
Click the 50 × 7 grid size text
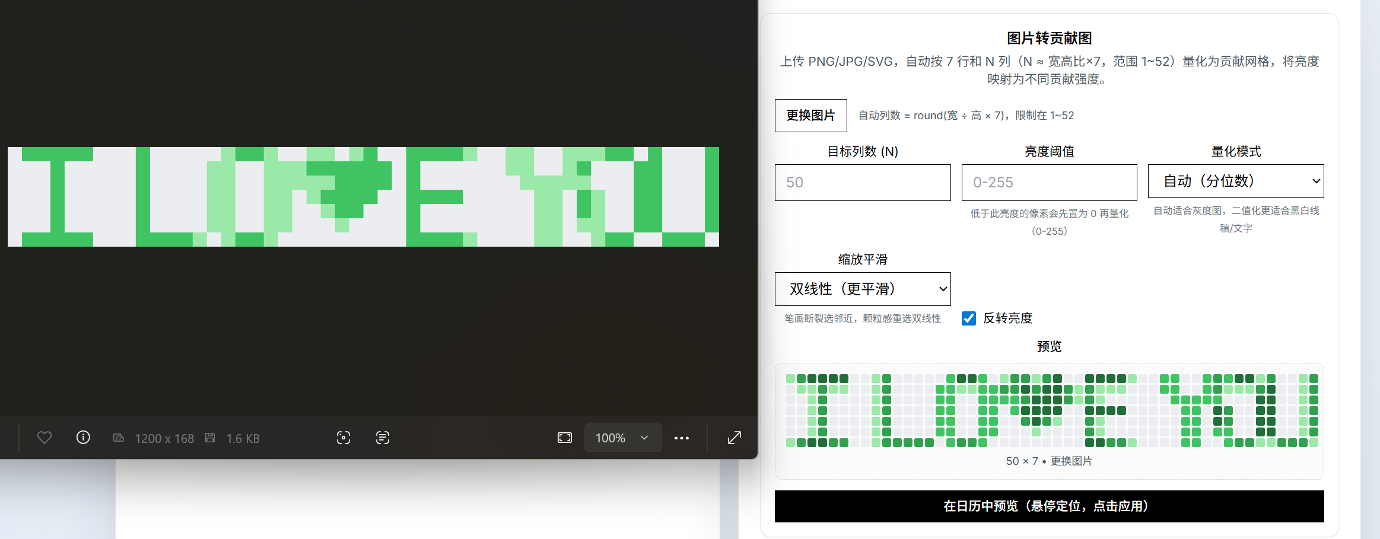[x=1022, y=461]
